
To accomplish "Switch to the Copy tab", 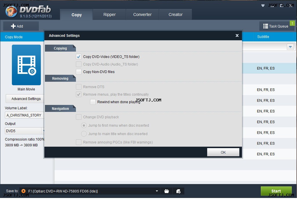I will (76, 14).
